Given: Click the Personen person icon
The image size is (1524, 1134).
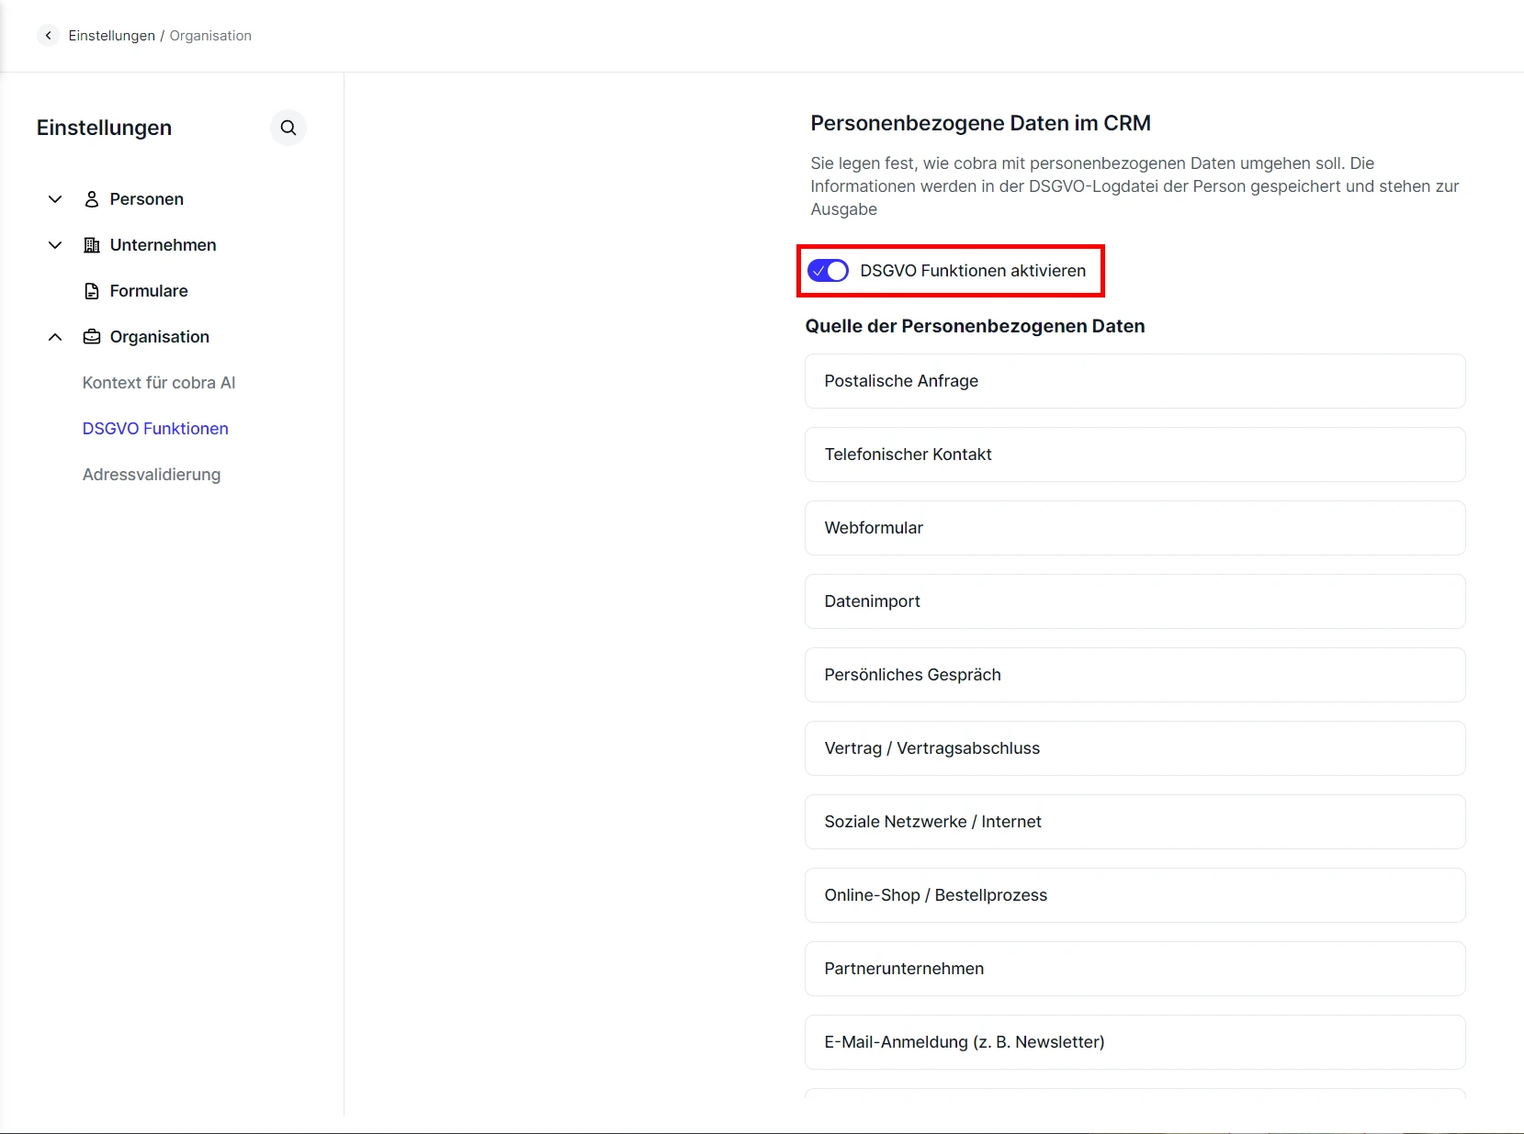Looking at the screenshot, I should (92, 199).
